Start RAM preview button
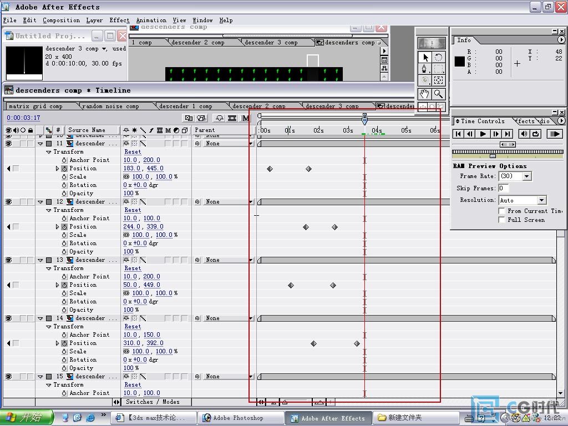This screenshot has height=426, width=568. point(555,134)
